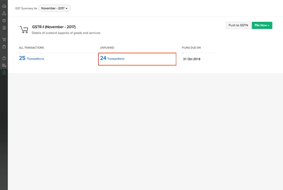
Task: Open the banking building icon in sidebar
Action: (4, 27)
